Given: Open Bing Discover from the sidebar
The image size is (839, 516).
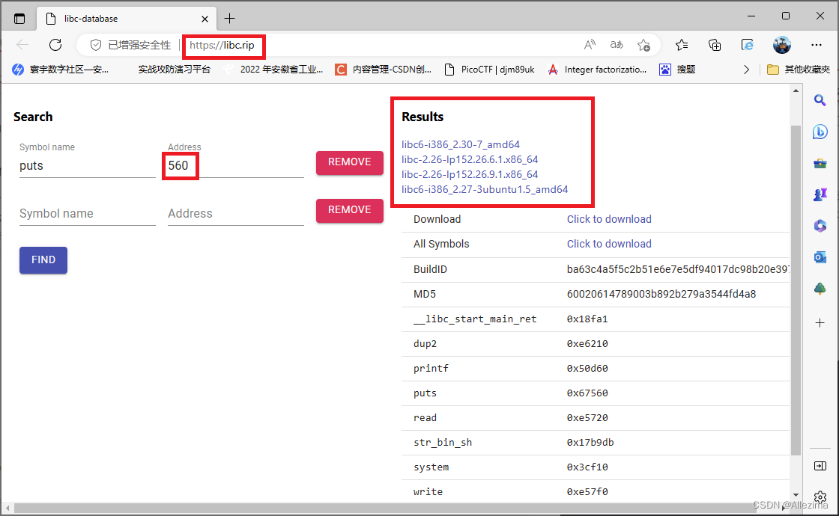Looking at the screenshot, I should [820, 132].
